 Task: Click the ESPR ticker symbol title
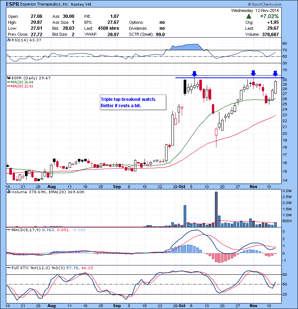tap(13, 4)
